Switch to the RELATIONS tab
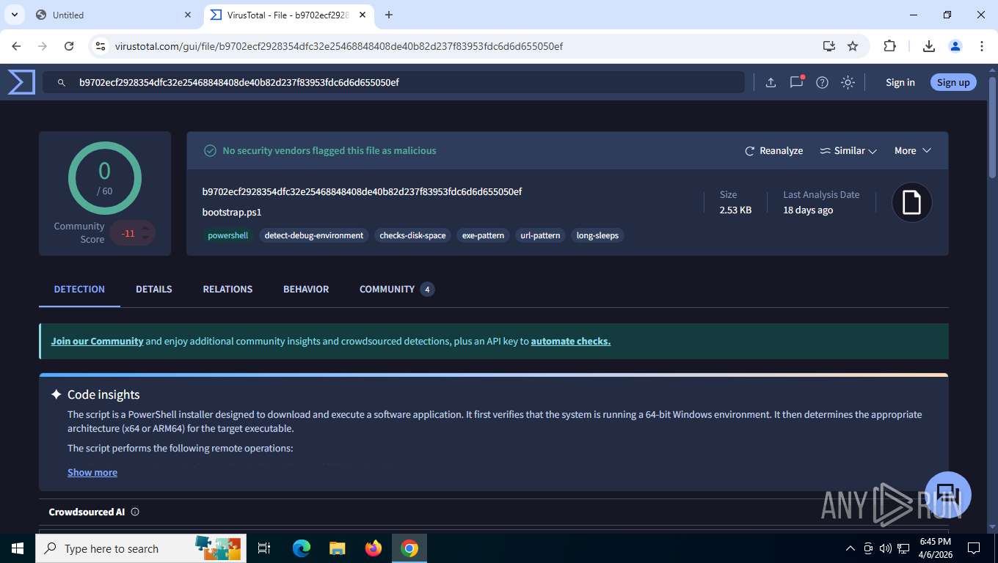 click(x=227, y=289)
